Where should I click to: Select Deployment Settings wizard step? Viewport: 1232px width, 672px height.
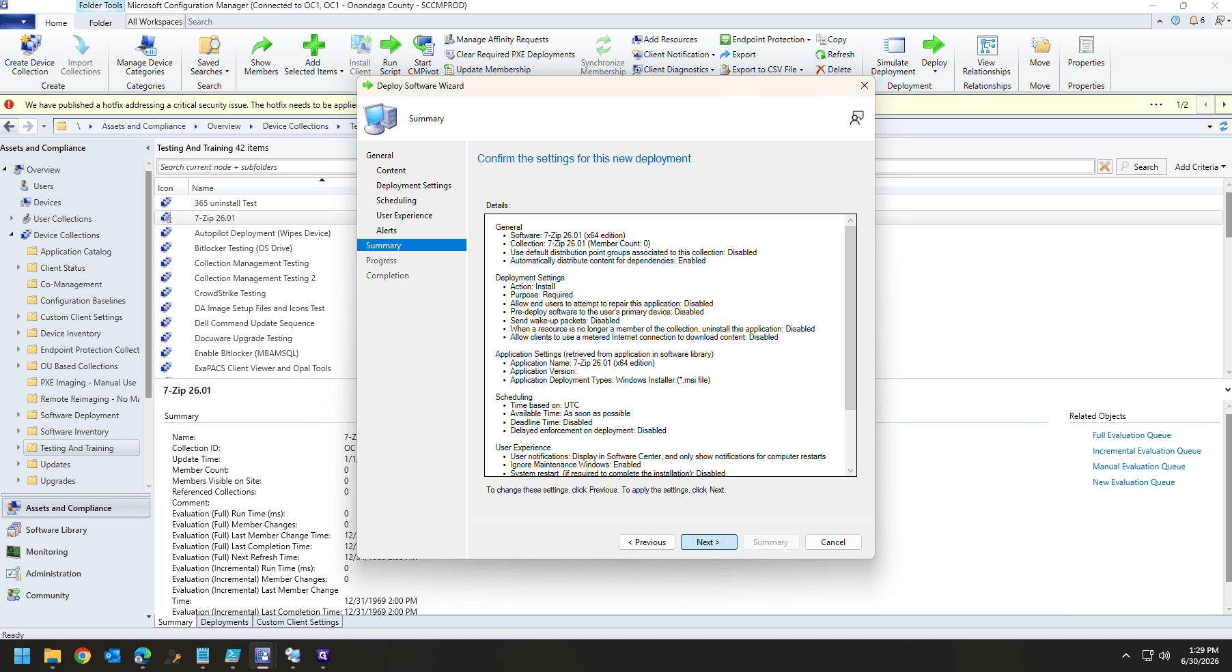414,186
